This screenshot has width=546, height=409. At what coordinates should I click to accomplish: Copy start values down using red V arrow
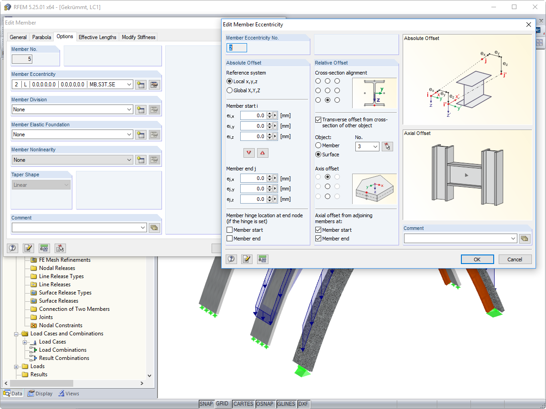point(249,153)
